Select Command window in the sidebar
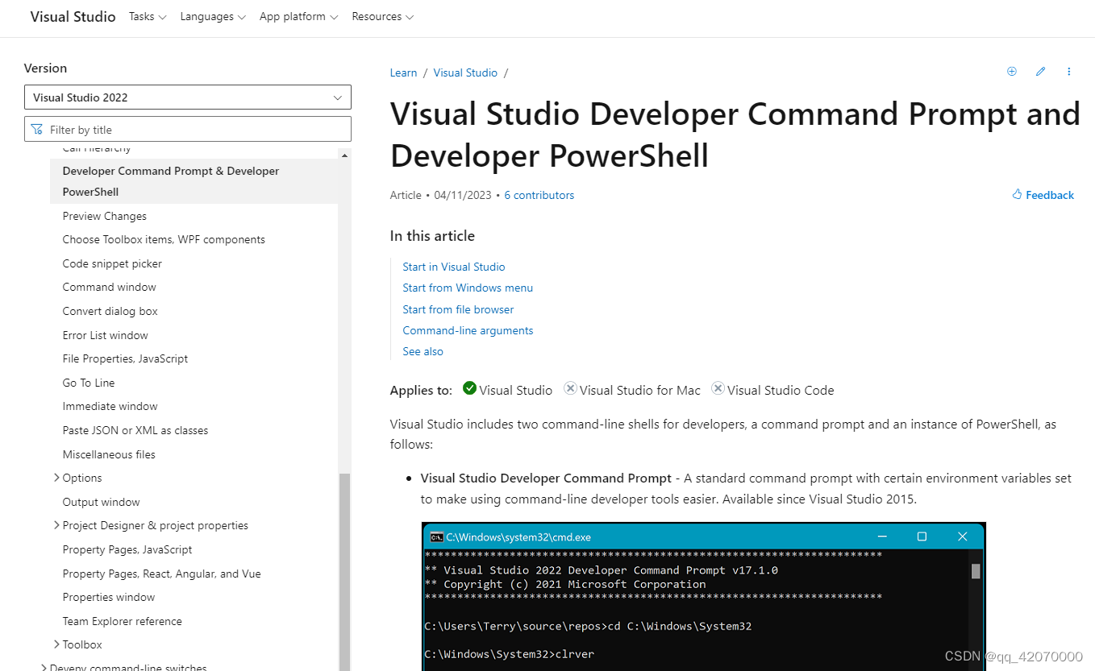This screenshot has height=671, width=1095. tap(109, 287)
